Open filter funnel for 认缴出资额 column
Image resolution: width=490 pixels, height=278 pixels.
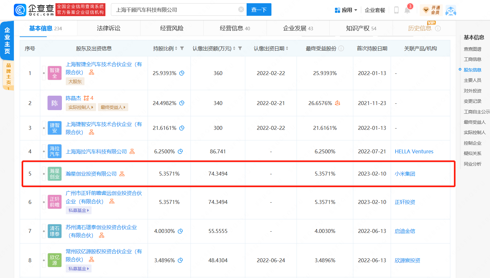click(240, 48)
